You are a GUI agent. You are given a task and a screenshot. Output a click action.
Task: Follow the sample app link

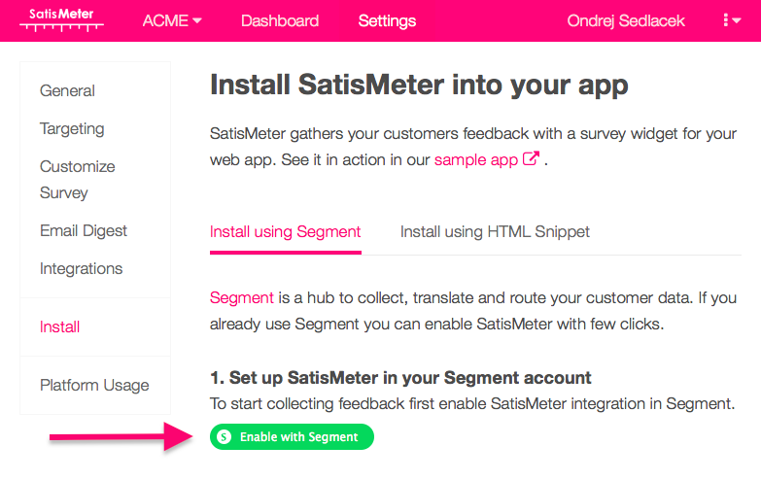click(x=476, y=159)
